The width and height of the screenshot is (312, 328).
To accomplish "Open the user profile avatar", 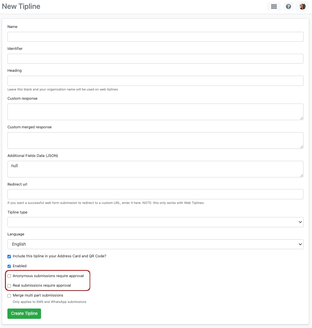I will click(302, 6).
